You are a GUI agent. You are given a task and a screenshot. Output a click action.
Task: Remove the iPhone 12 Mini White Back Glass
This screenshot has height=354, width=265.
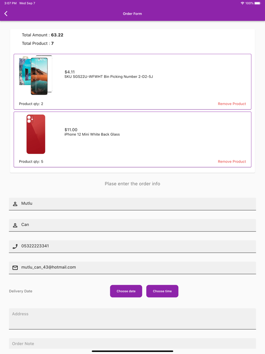click(x=232, y=161)
